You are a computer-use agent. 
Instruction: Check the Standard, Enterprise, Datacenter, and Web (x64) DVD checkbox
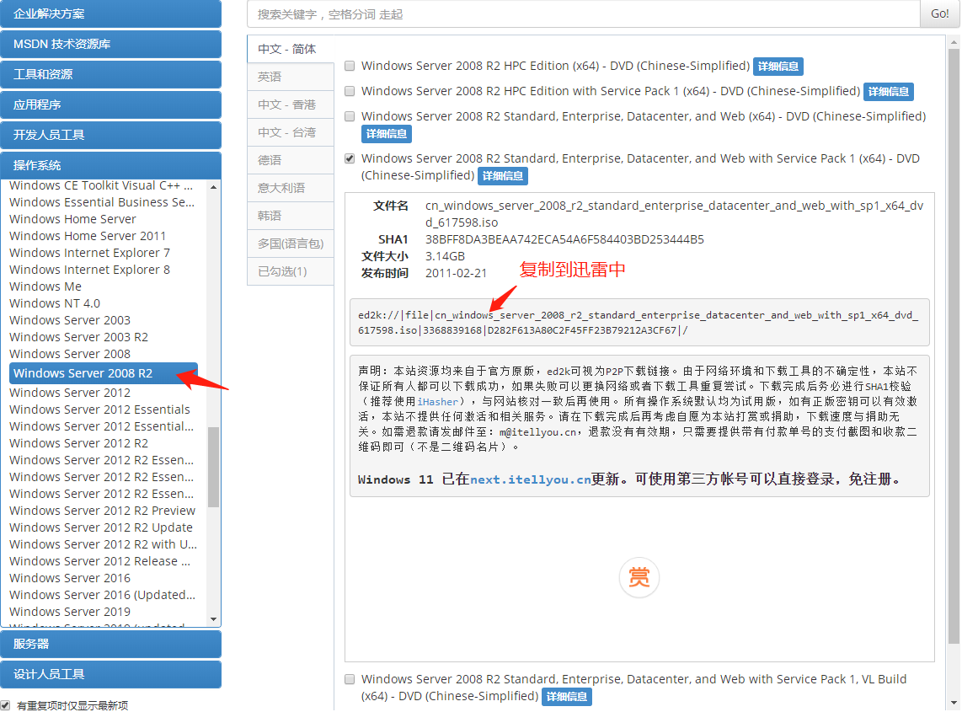click(350, 116)
